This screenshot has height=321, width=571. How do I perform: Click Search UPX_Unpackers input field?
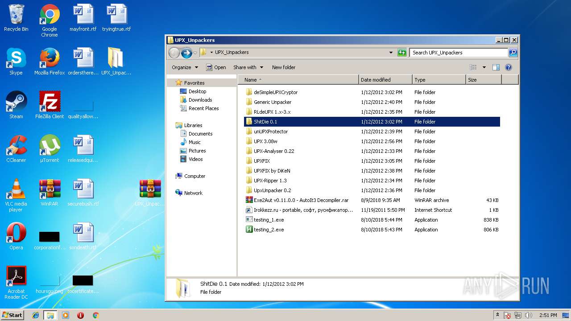pos(459,53)
